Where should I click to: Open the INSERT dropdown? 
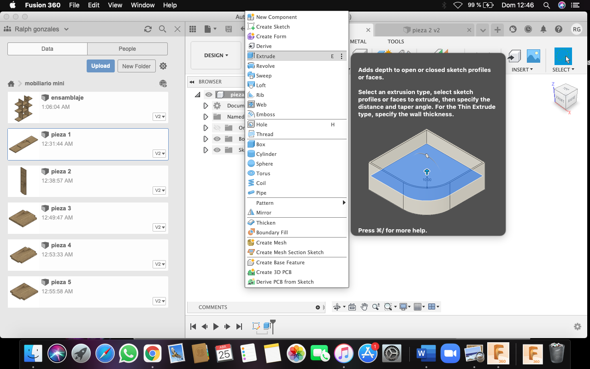point(522,70)
